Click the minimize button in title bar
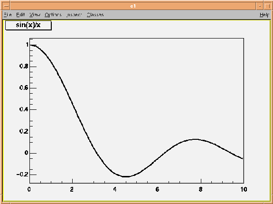Viewport: 273px width, 204px height. tap(260, 6)
